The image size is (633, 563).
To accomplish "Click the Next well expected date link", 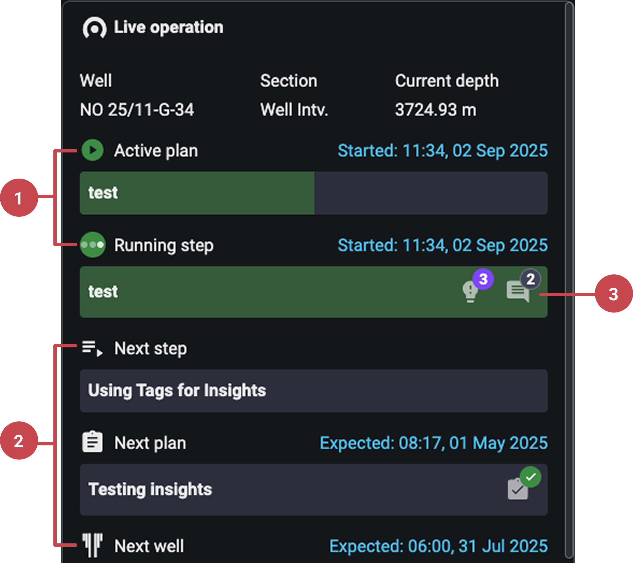I will pos(438,546).
